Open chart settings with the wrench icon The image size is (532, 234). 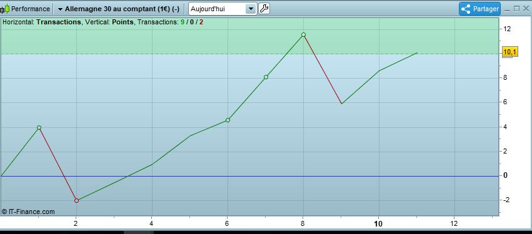264,9
